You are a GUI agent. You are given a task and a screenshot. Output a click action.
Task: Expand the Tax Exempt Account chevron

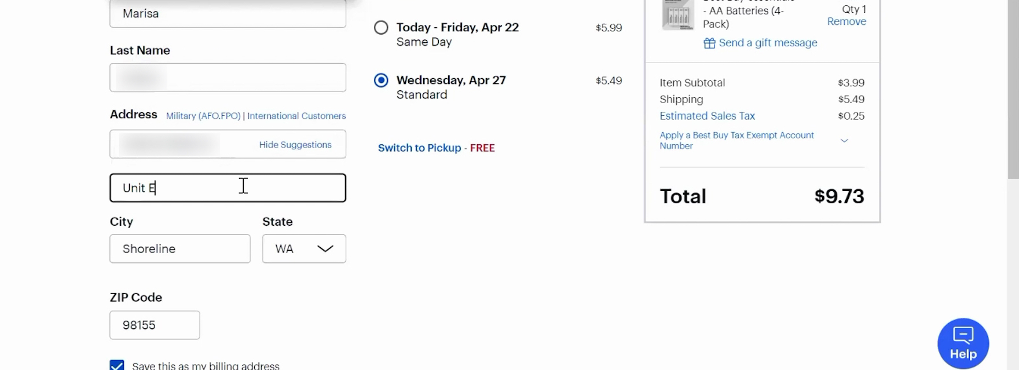(x=844, y=141)
